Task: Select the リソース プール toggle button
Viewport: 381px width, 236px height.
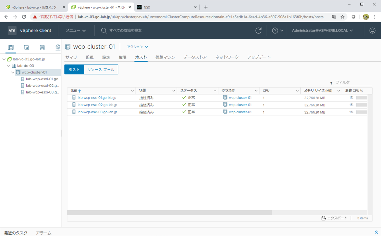Action: (101, 69)
